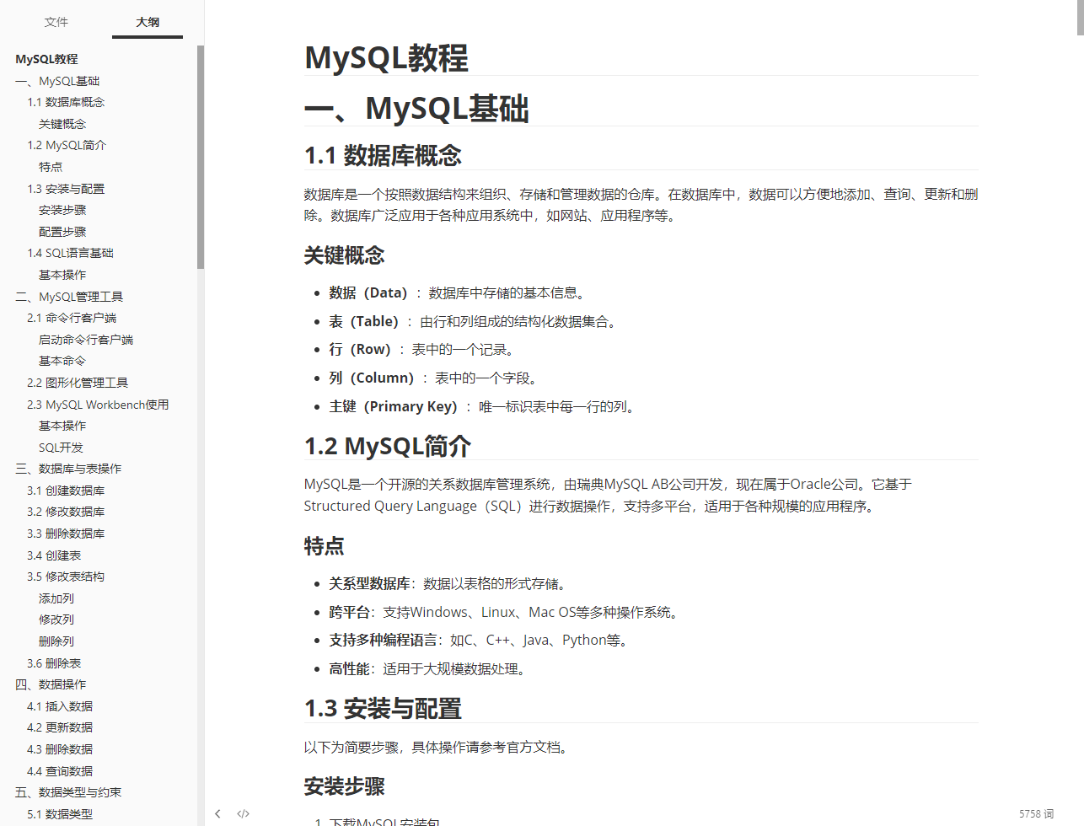Open 删除列 entry in outline
The width and height of the screenshot is (1084, 826).
pyautogui.click(x=56, y=641)
